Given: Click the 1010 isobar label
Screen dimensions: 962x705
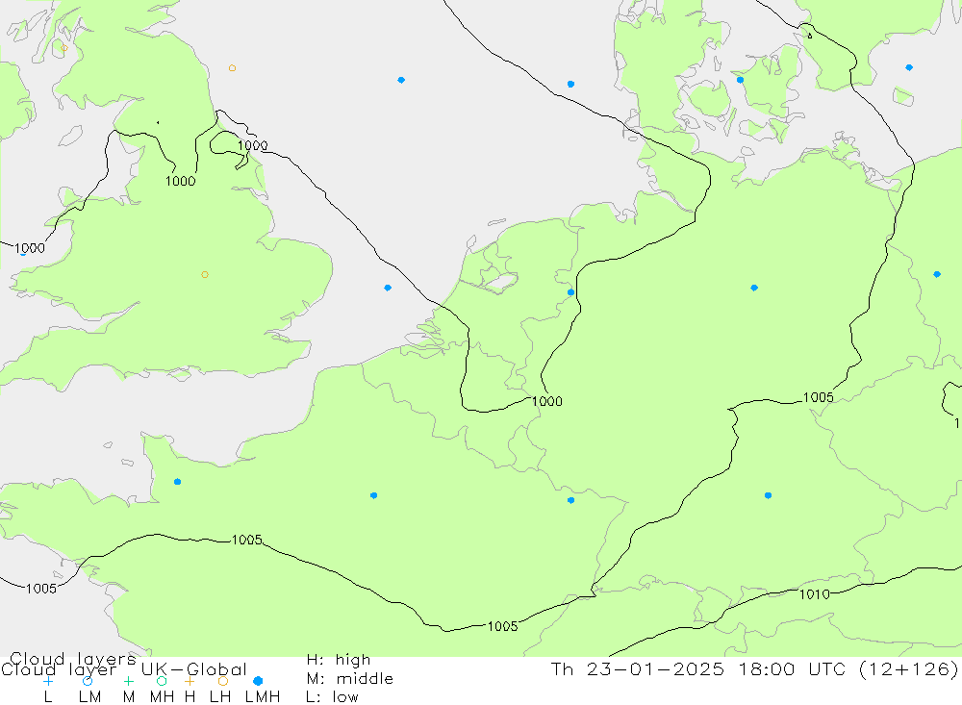Looking at the screenshot, I should click(814, 593).
